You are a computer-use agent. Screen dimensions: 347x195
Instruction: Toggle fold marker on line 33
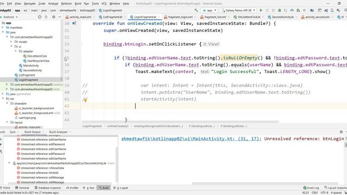pos(80,44)
